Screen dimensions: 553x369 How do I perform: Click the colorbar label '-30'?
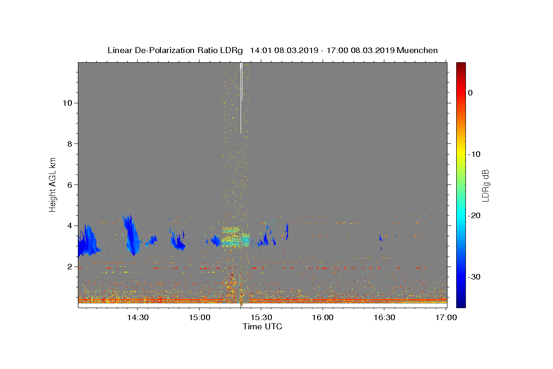point(474,277)
